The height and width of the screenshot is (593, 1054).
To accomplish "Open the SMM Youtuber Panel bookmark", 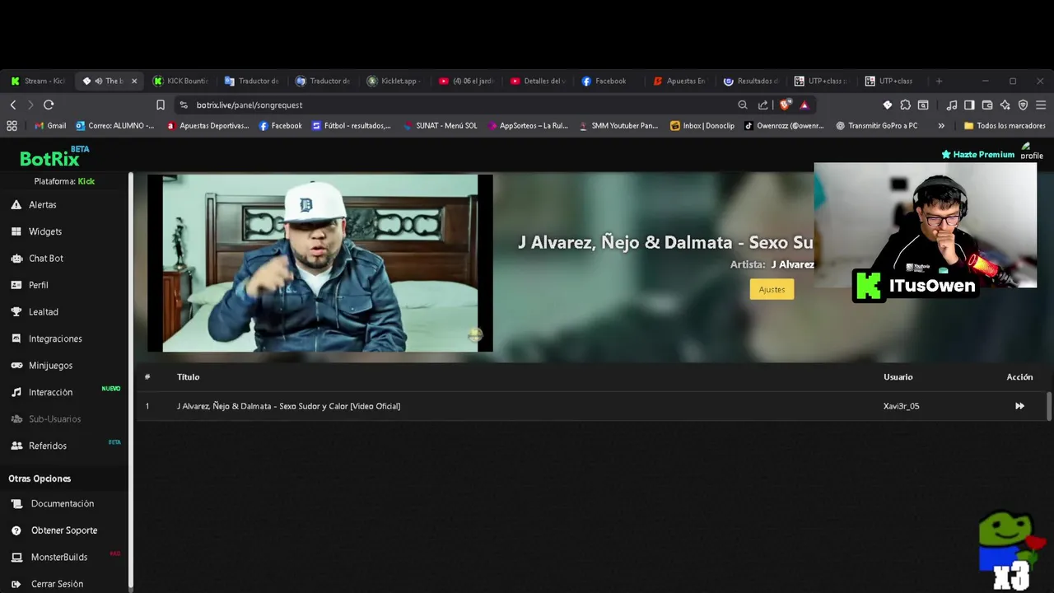I will (618, 126).
